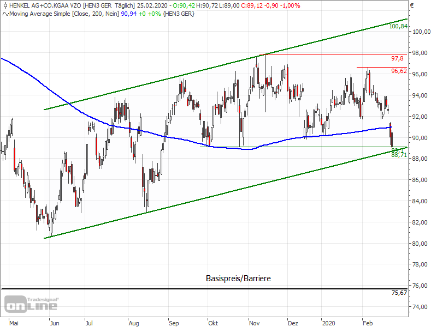This screenshot has width=437, height=327.
Task: Click the close value C:89,12
Action: pyautogui.click(x=252, y=5)
